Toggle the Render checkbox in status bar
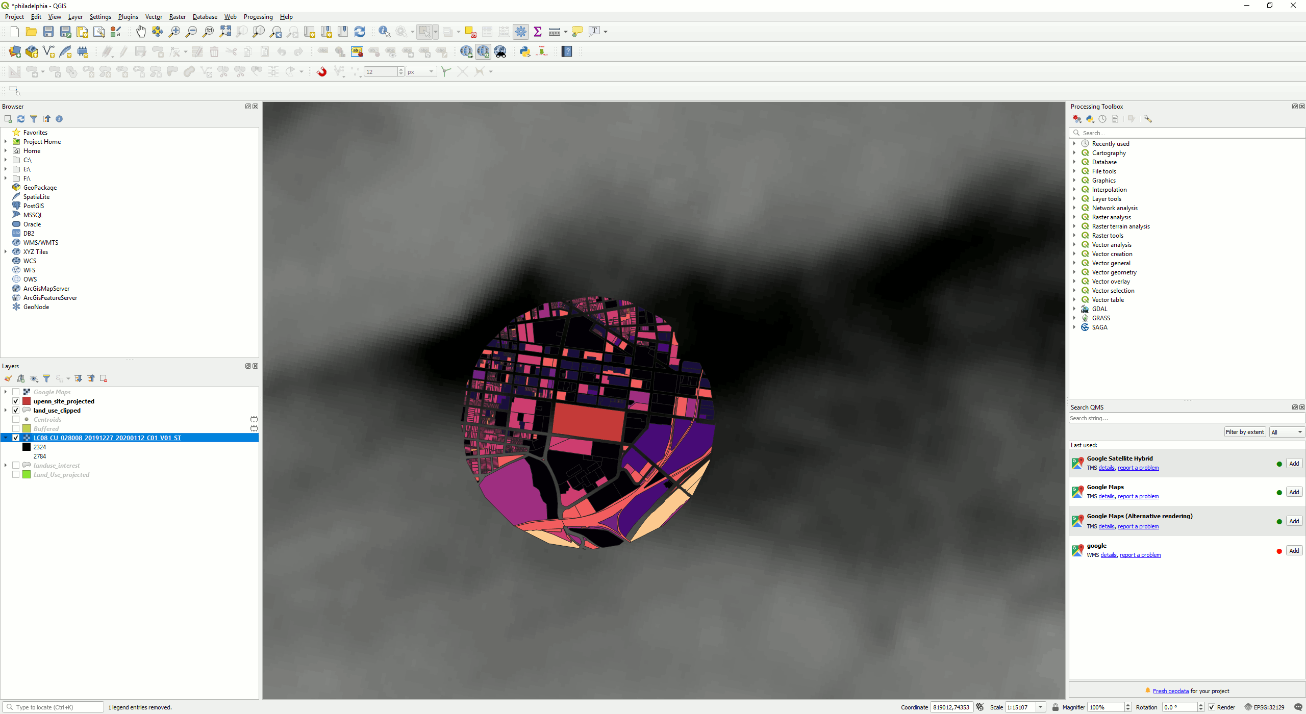 point(1212,707)
